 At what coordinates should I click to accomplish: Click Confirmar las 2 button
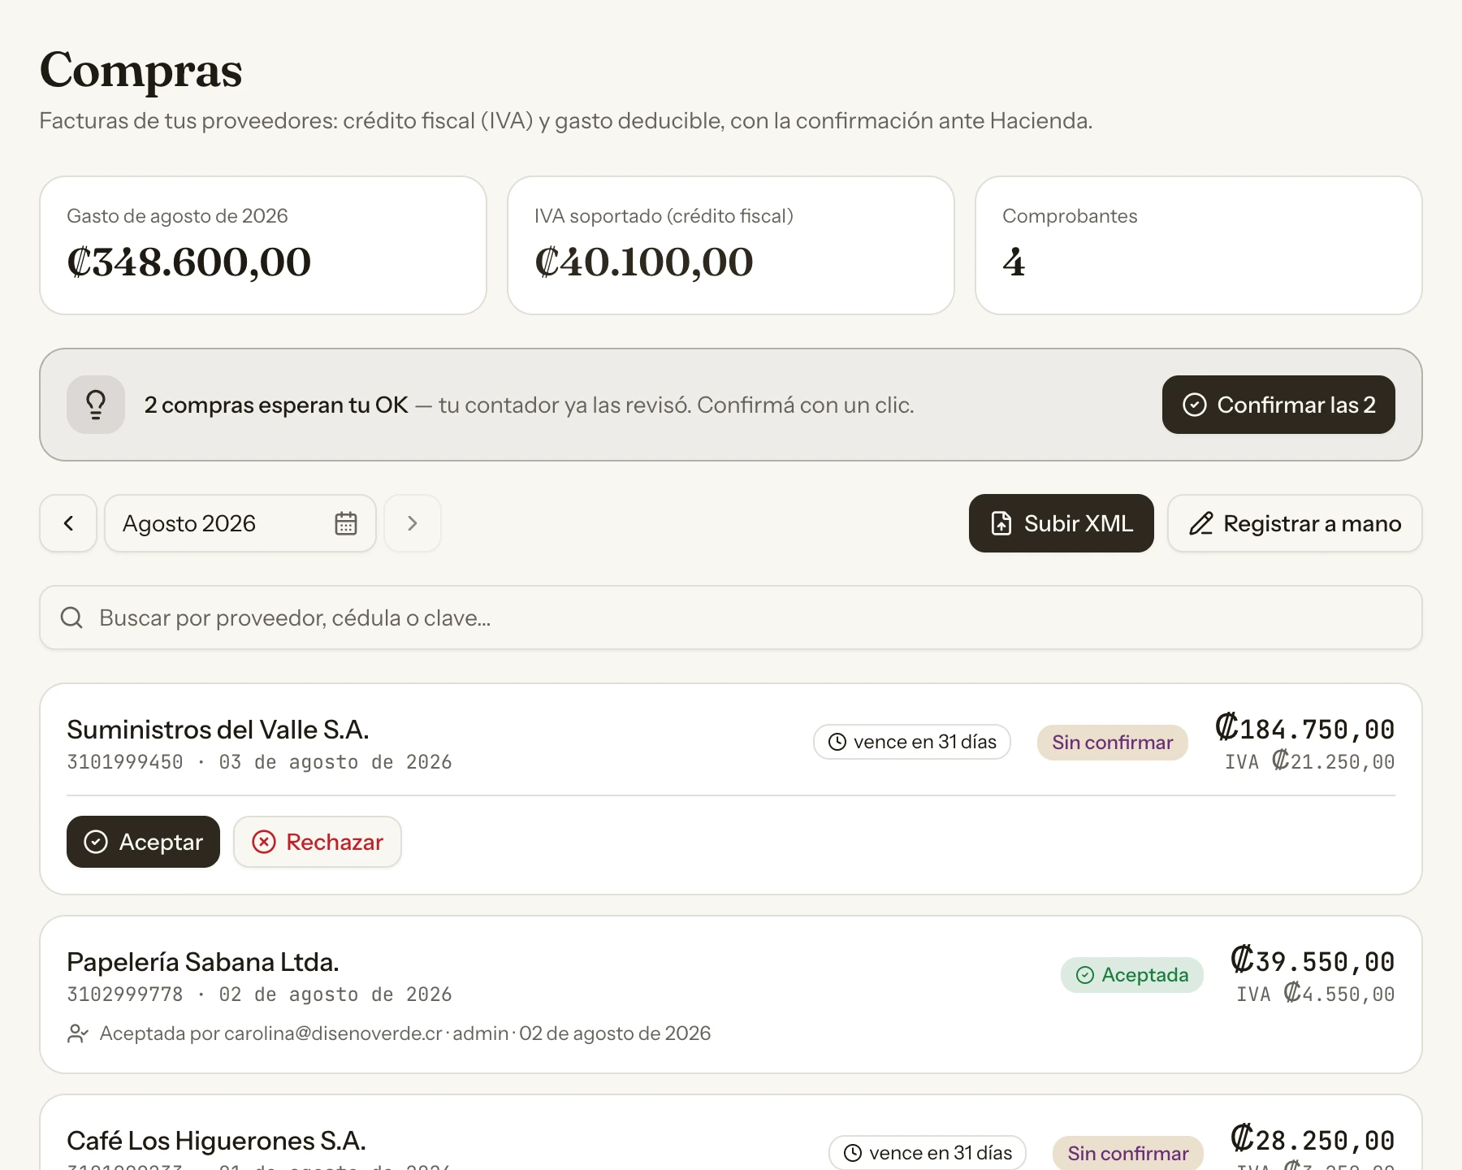pos(1278,405)
